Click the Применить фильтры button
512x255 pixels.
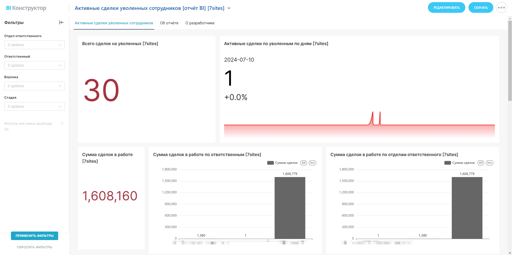tap(34, 236)
